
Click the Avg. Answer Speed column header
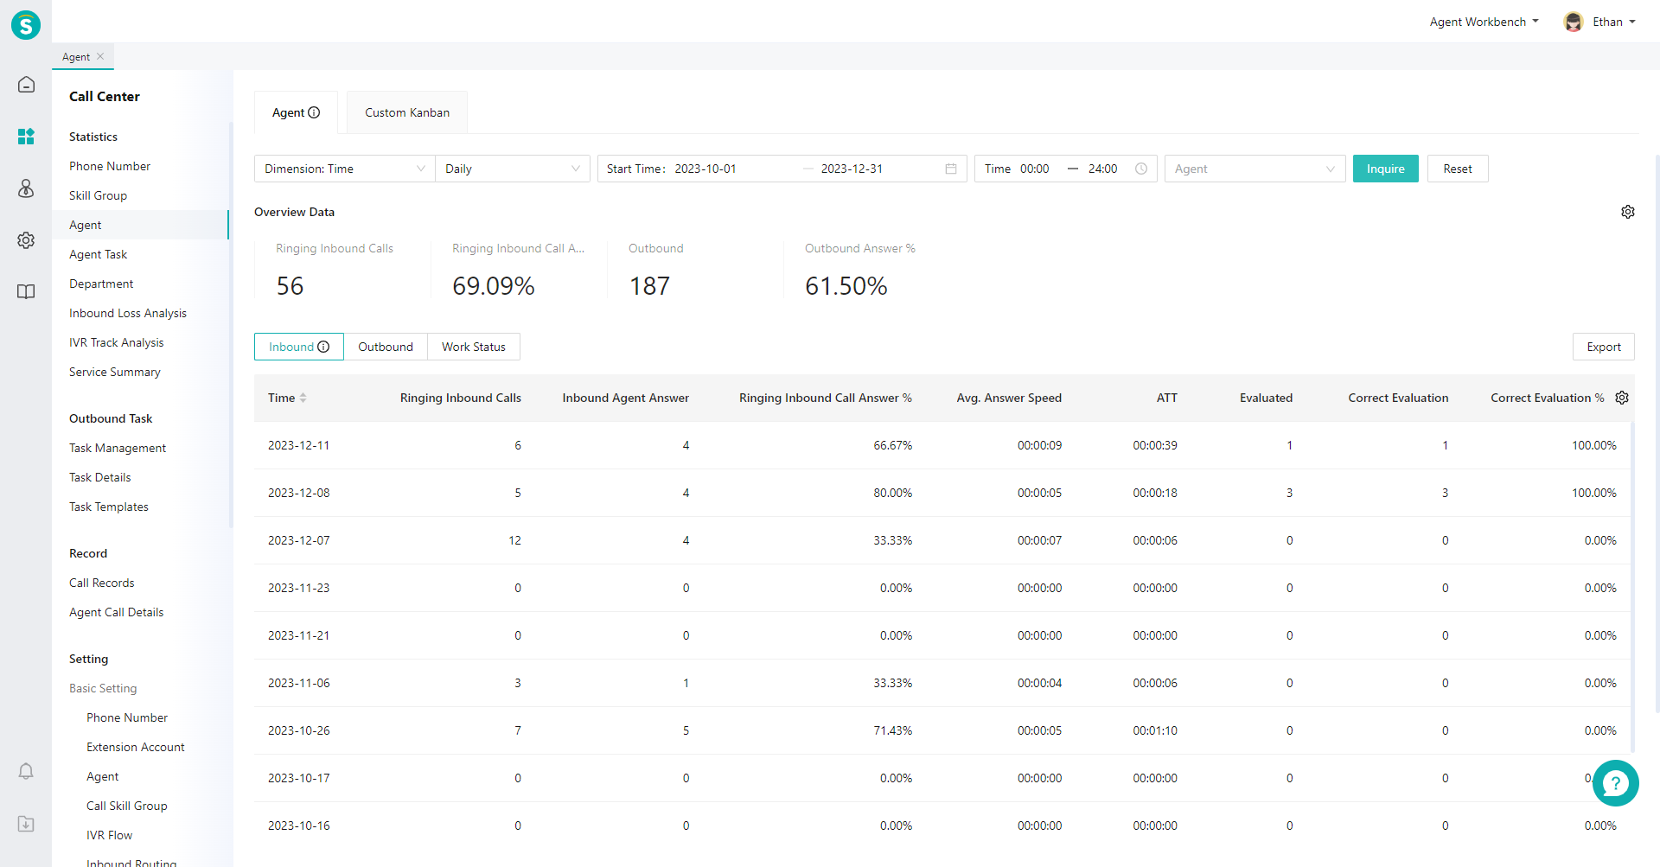[1009, 398]
